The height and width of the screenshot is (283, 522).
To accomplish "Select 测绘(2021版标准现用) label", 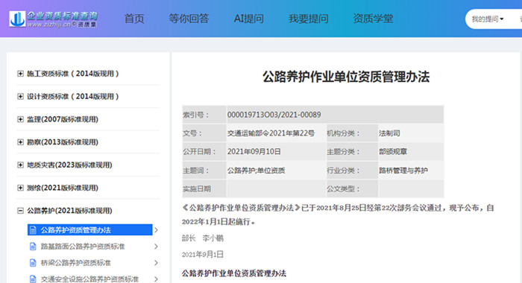I will pyautogui.click(x=63, y=188).
